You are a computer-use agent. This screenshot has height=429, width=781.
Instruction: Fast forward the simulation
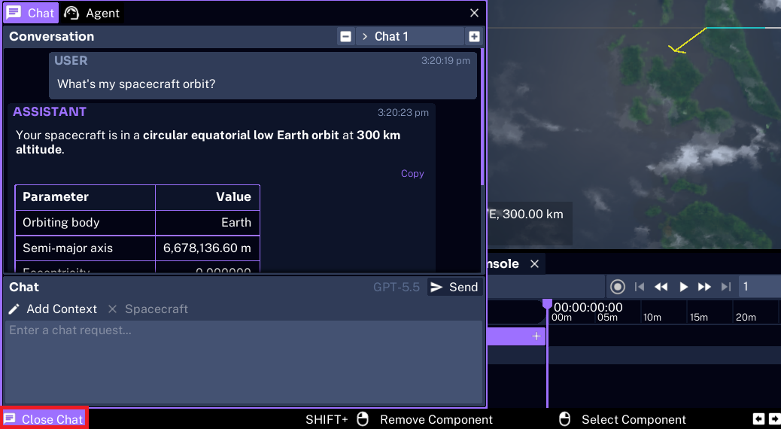(x=704, y=287)
